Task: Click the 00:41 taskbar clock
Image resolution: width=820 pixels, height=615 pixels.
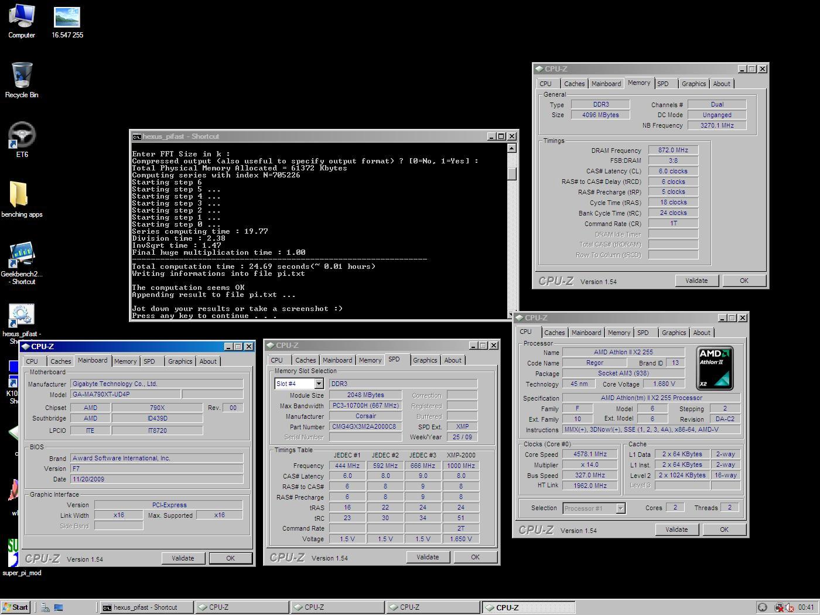Action: pyautogui.click(x=806, y=607)
